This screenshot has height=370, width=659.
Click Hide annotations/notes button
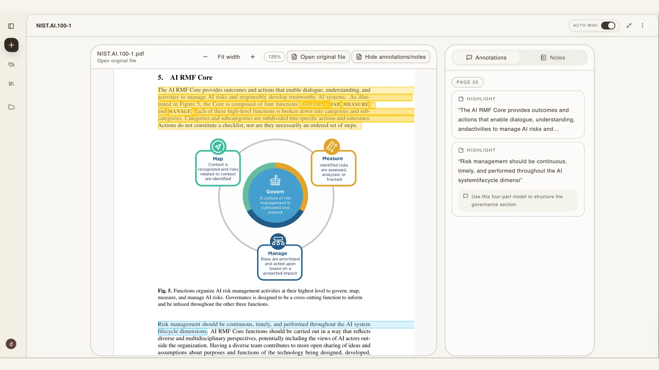pos(391,57)
